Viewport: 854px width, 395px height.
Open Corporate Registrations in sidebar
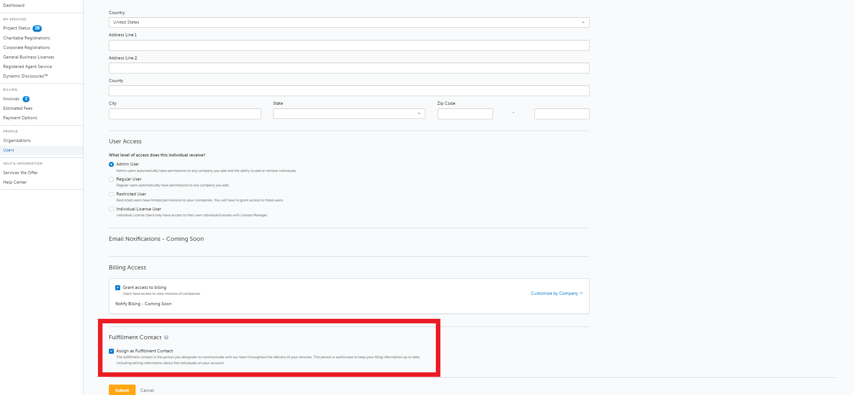pyautogui.click(x=27, y=48)
